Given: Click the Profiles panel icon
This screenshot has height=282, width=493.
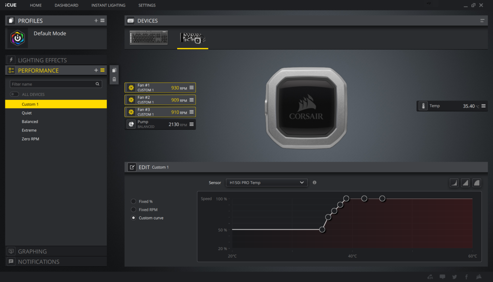Looking at the screenshot, I should click(11, 21).
